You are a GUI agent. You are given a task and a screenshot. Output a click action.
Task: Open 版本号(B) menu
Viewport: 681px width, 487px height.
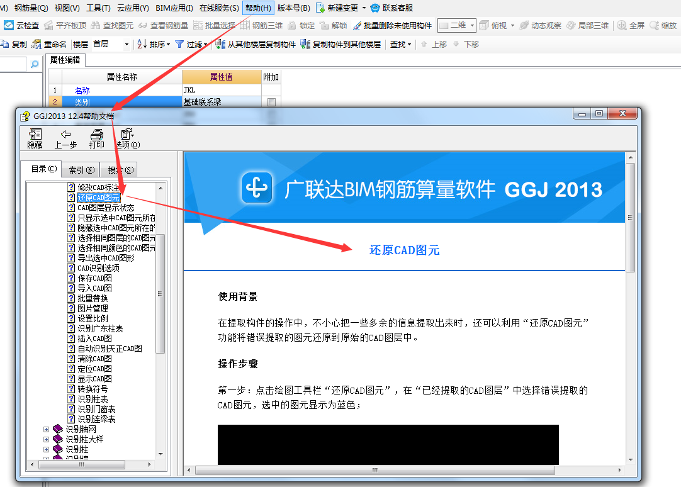(293, 8)
